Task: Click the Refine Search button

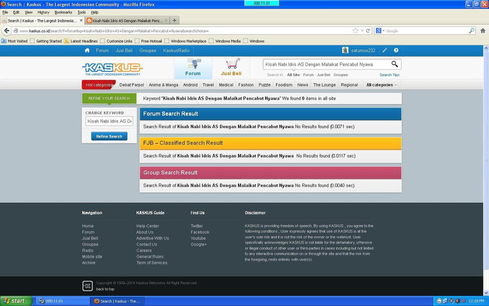Action: pos(109,136)
